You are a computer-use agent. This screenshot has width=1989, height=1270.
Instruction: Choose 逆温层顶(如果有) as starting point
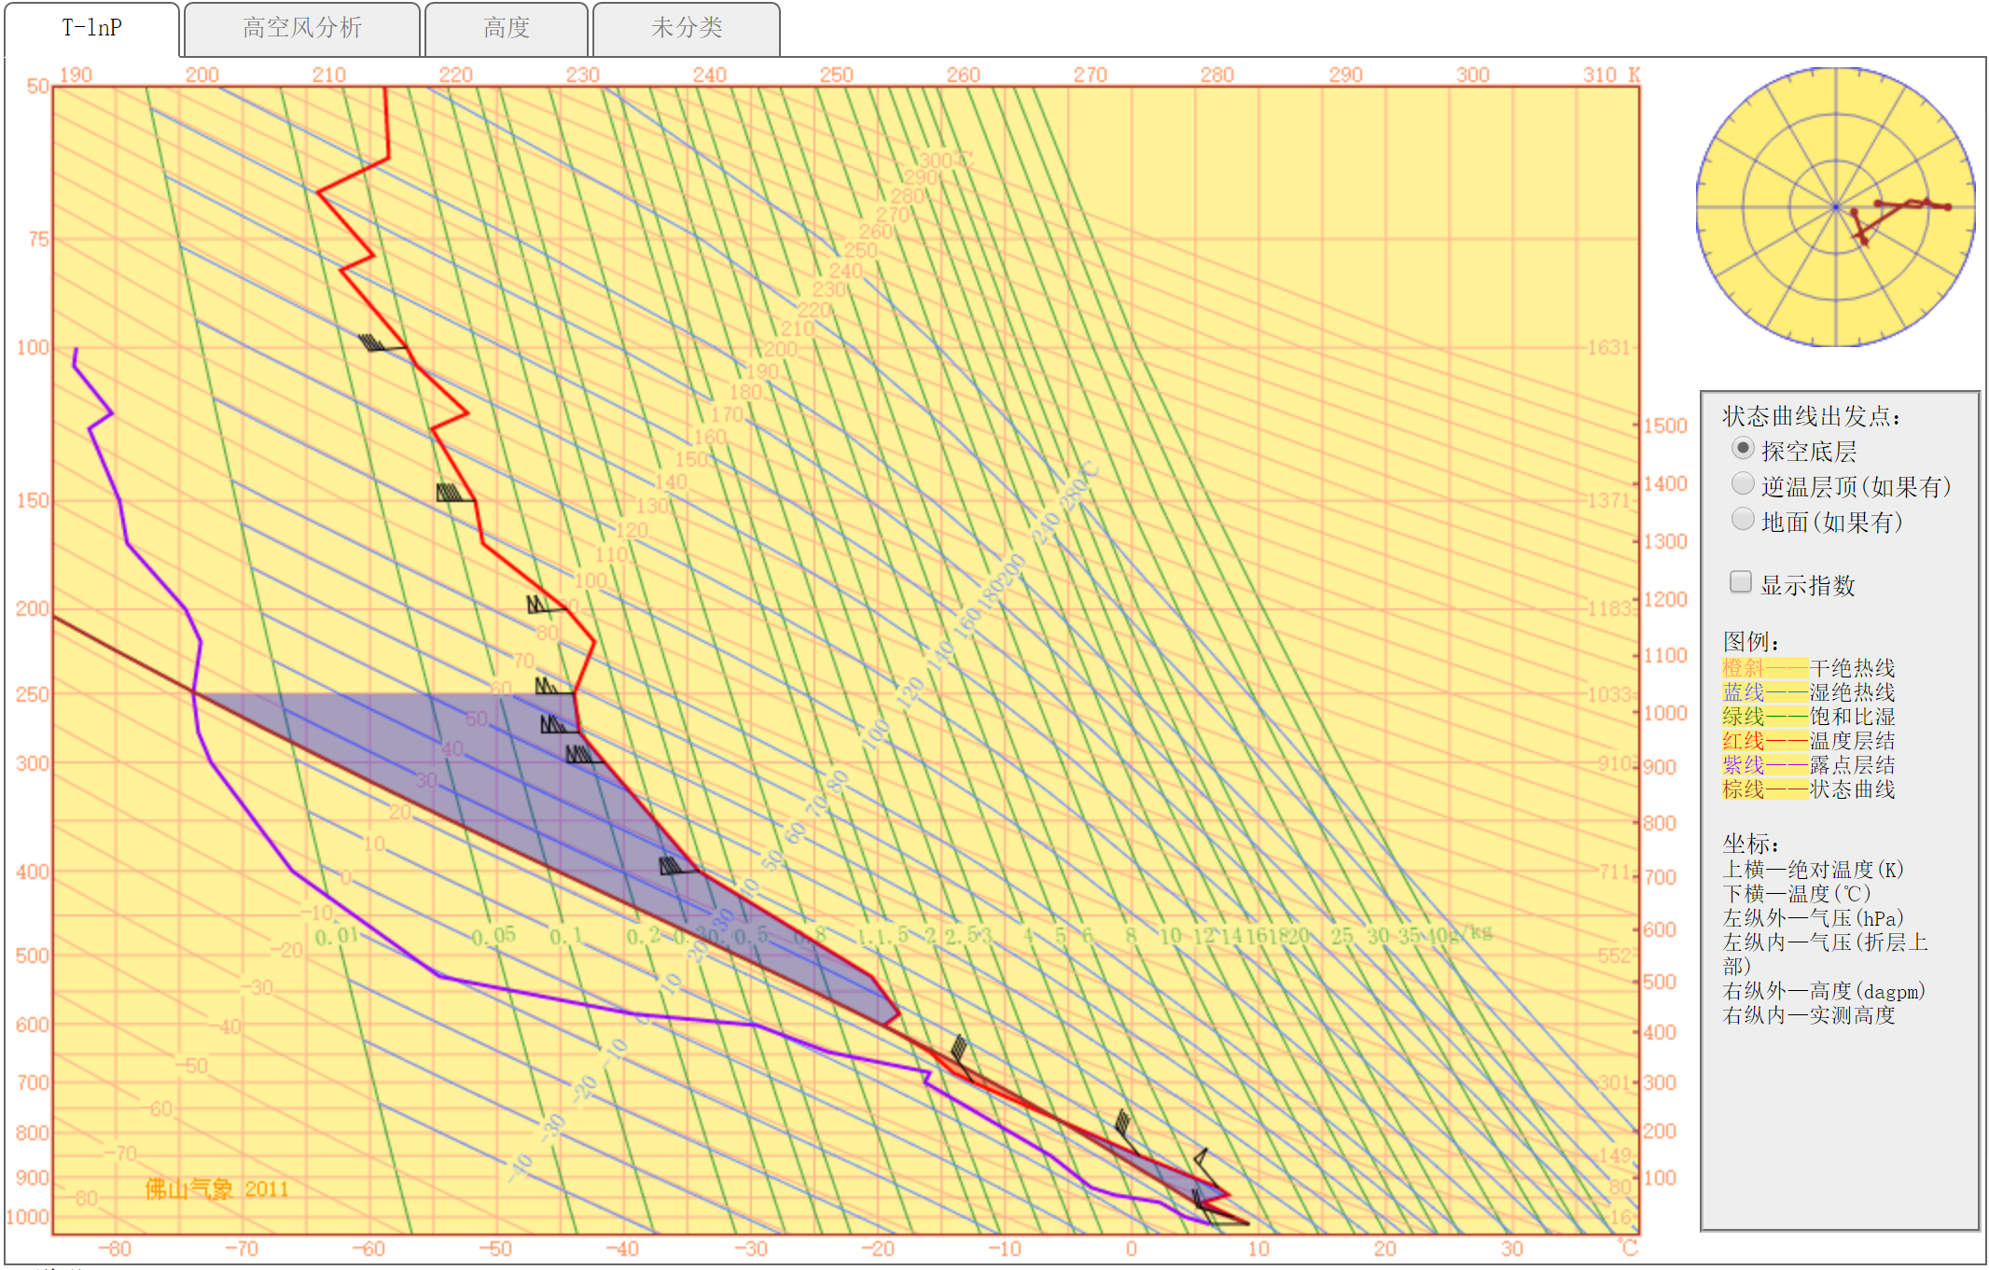[1741, 483]
